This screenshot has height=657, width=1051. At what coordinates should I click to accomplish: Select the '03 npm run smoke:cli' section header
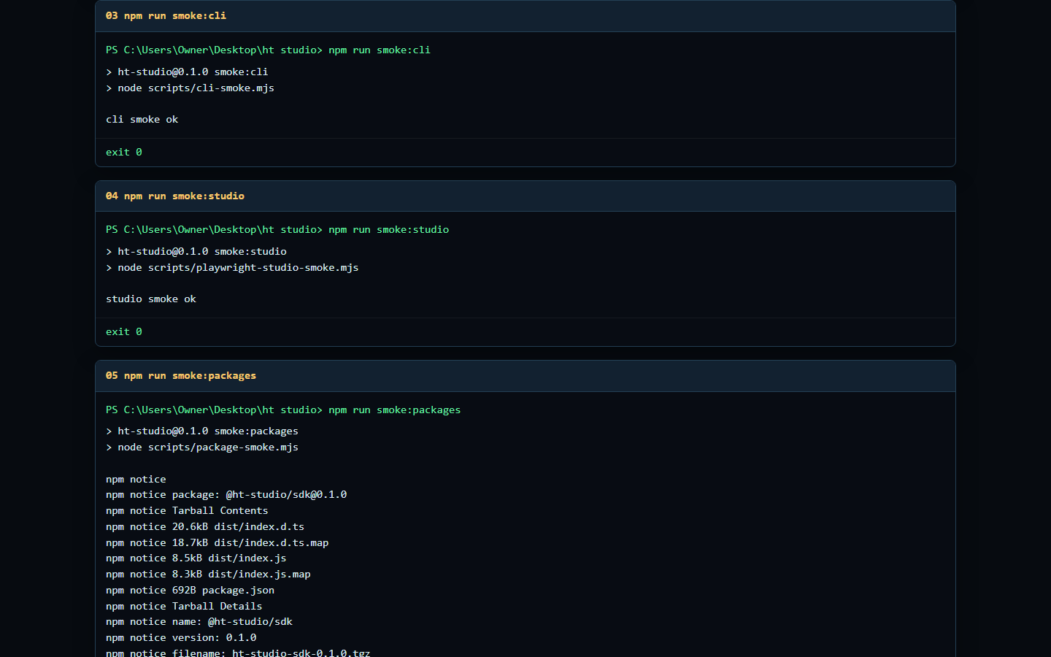coord(525,15)
